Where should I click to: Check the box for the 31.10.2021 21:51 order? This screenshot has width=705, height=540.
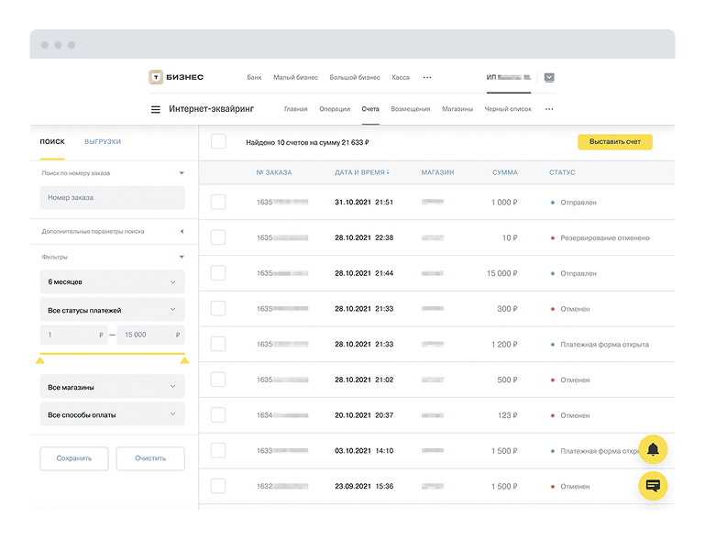point(218,202)
